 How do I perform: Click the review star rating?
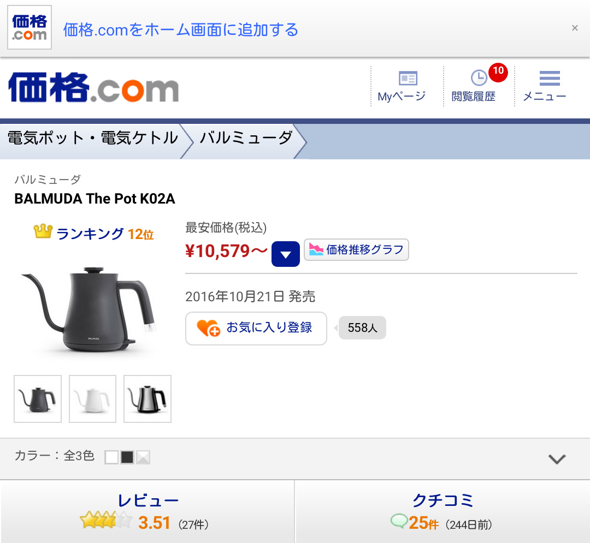pyautogui.click(x=106, y=521)
